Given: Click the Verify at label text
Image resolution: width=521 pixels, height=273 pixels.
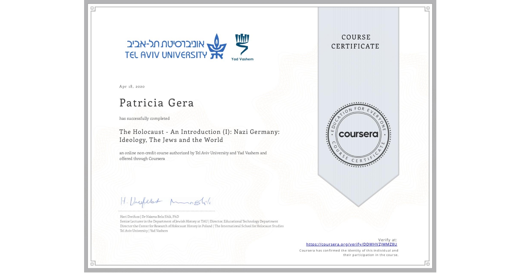Looking at the screenshot, I should click(386, 240).
